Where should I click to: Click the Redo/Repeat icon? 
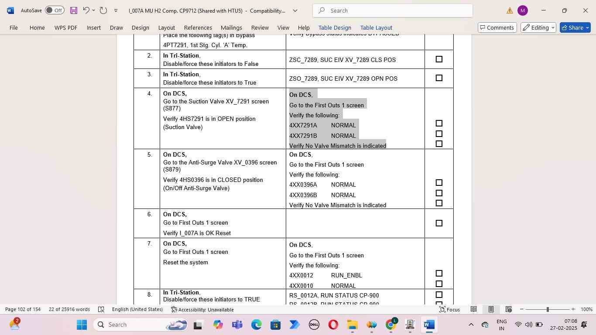click(x=103, y=10)
